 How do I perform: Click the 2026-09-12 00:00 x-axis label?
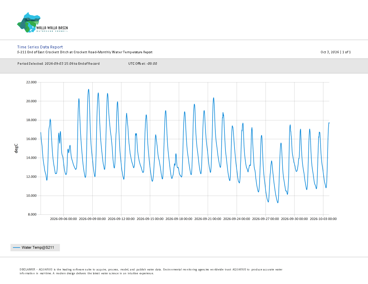pyautogui.click(x=121, y=219)
